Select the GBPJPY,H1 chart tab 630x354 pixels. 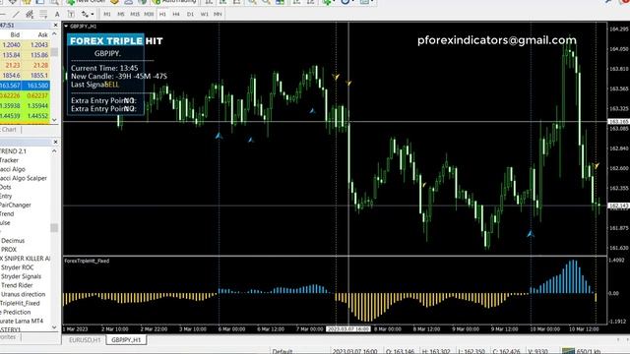126,340
